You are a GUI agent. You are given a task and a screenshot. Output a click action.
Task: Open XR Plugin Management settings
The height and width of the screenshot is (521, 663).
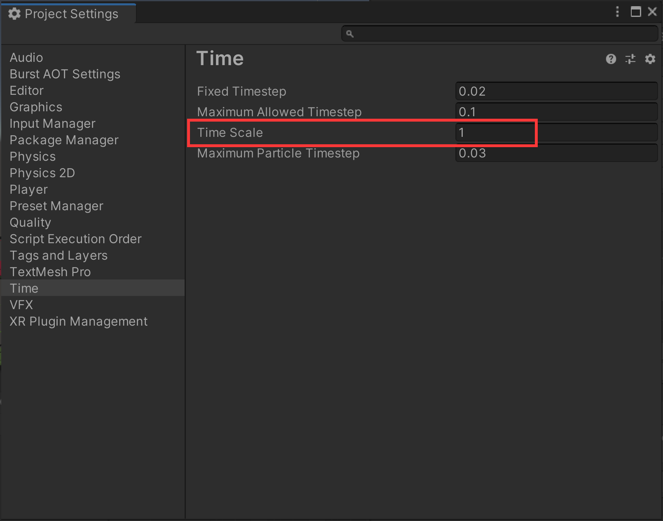pos(78,321)
